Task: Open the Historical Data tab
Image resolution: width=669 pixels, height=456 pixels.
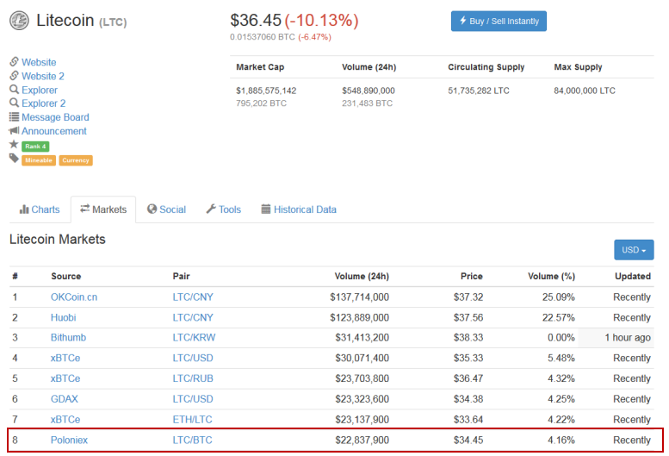Action: click(299, 209)
